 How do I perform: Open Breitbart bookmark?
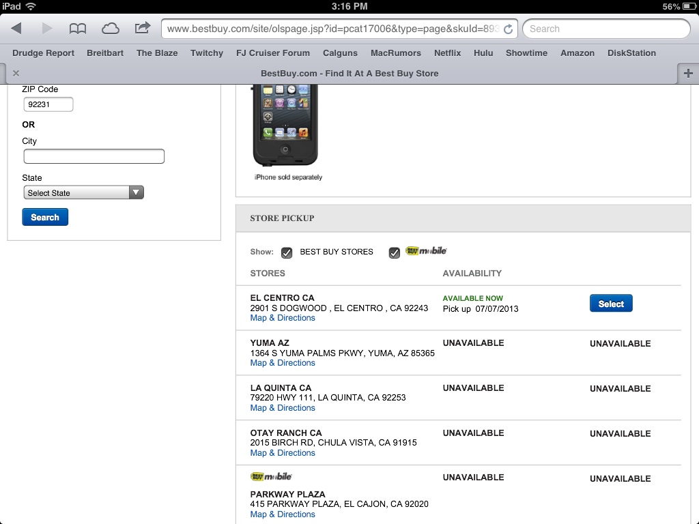(x=105, y=53)
